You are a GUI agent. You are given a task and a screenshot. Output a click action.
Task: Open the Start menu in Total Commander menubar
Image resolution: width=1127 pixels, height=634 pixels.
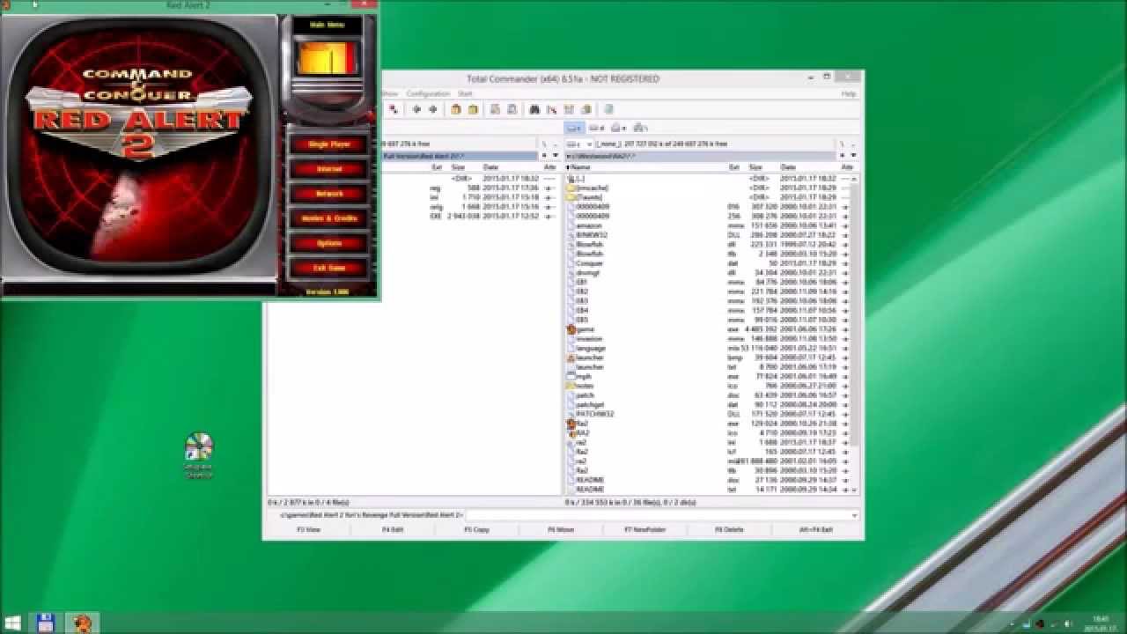pos(465,93)
